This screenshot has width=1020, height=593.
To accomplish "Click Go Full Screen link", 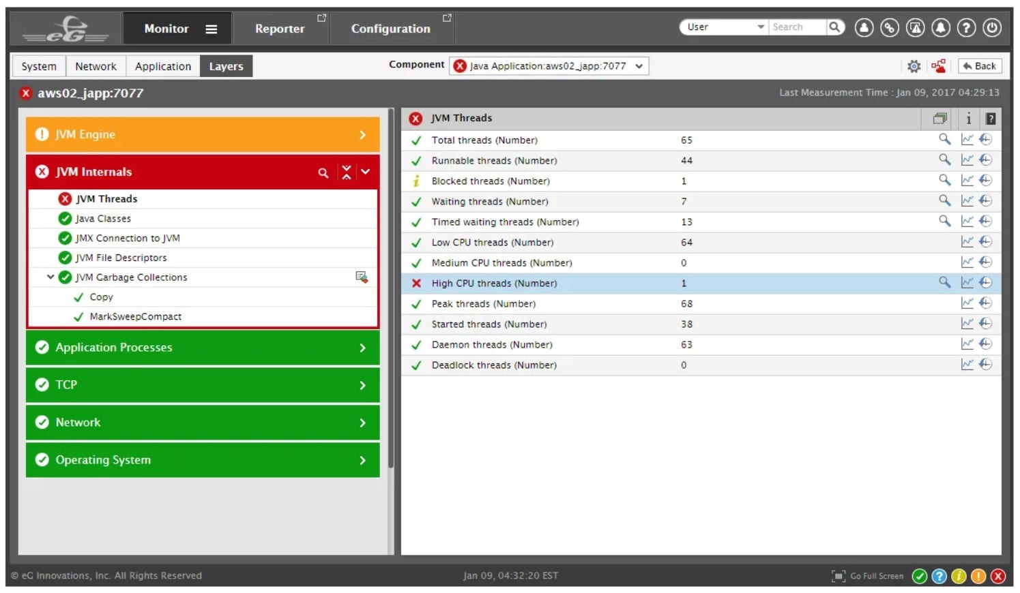I will coord(868,577).
